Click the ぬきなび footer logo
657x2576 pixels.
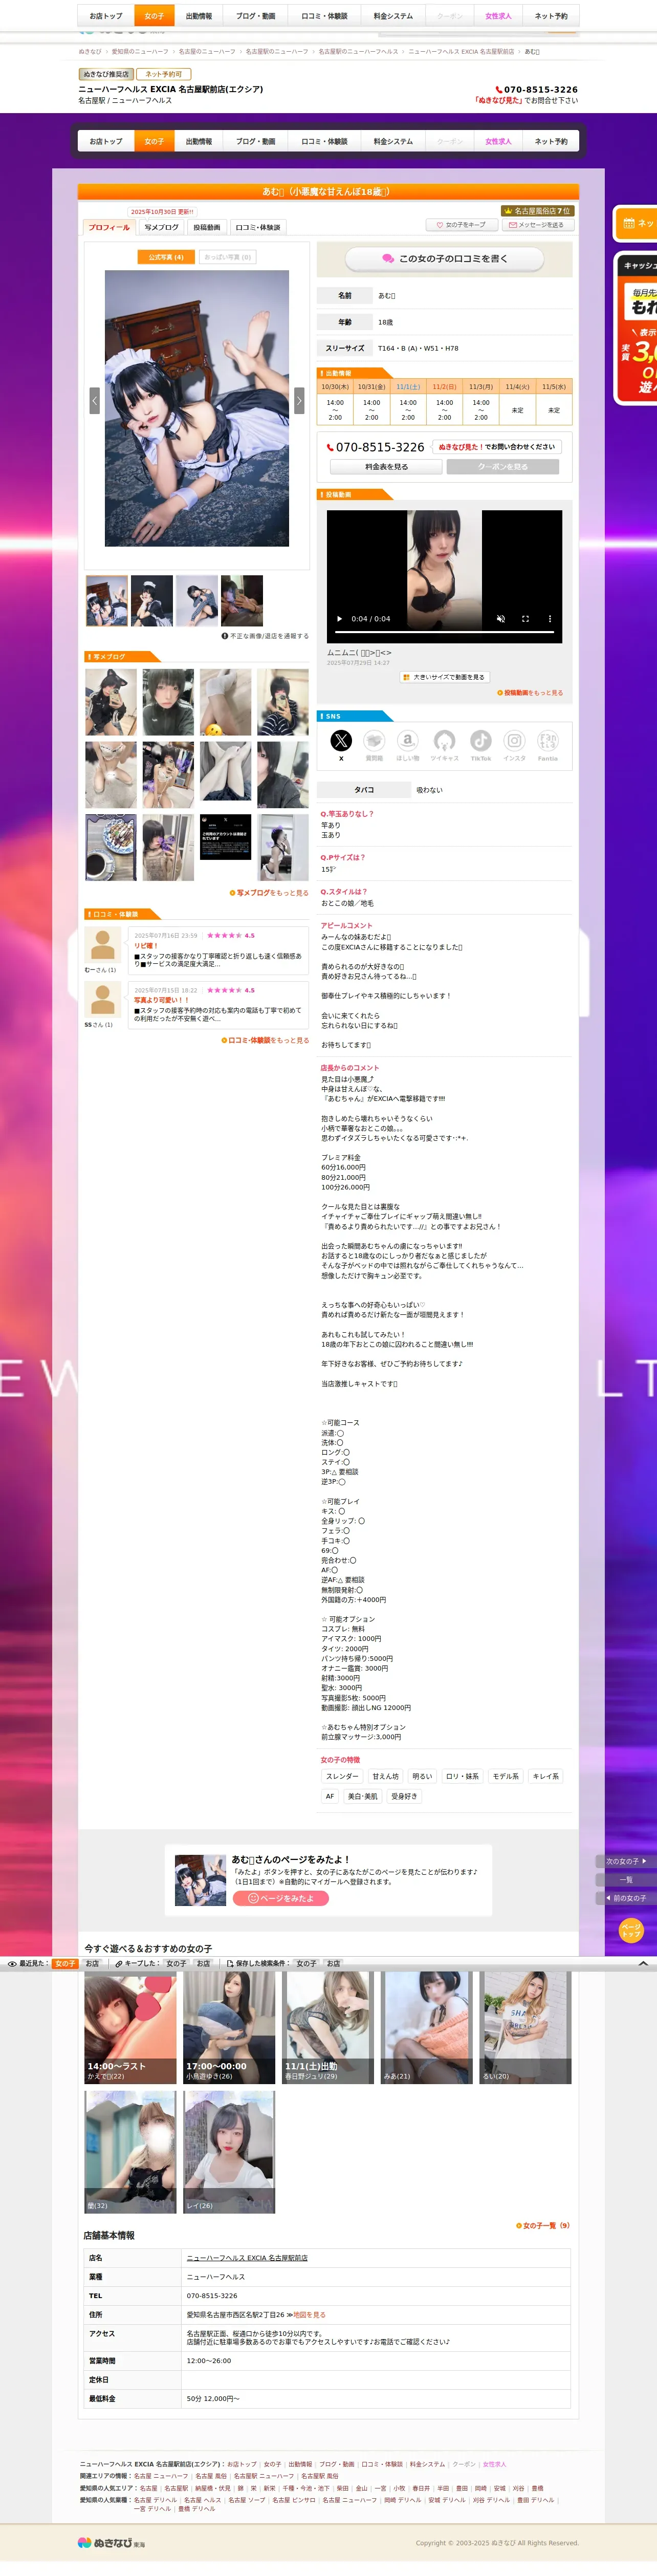point(111,2542)
